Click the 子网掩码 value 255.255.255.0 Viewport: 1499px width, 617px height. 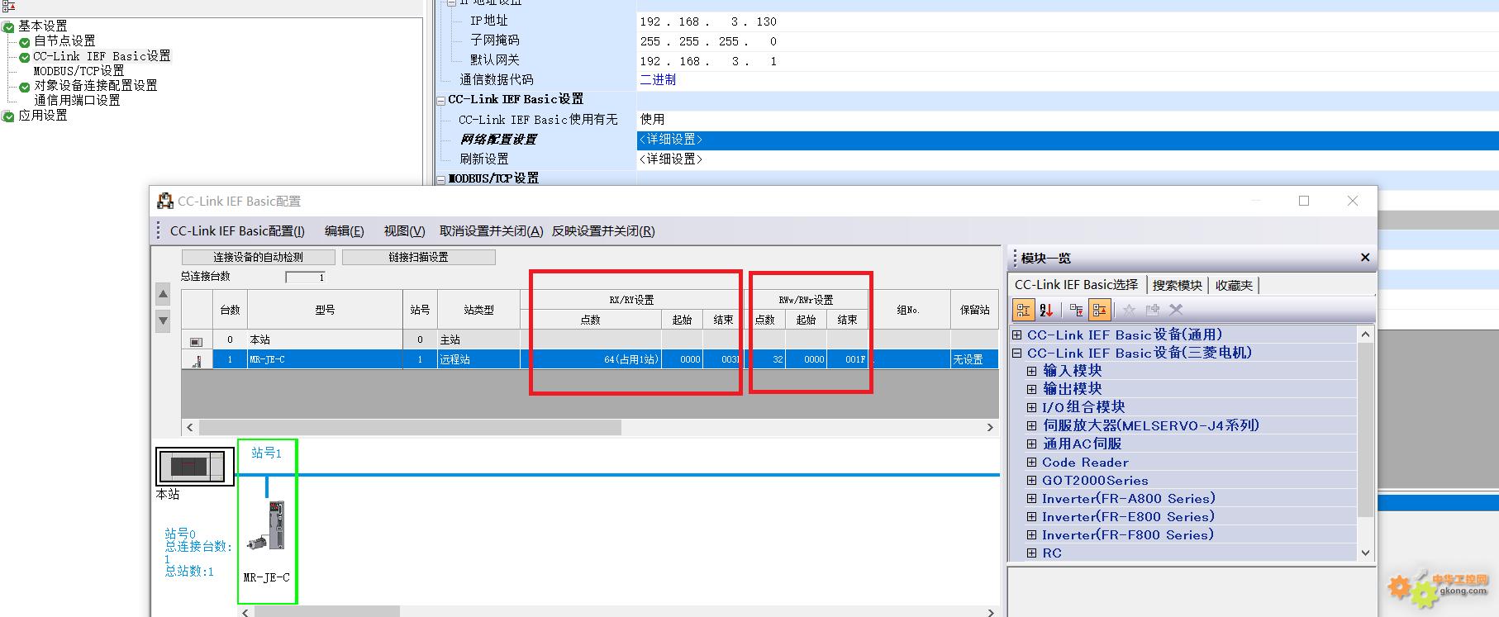pyautogui.click(x=708, y=41)
